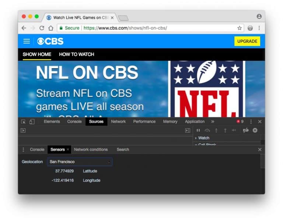Click the yellow UPGRADE button
The height and width of the screenshot is (220, 283).
coord(247,41)
